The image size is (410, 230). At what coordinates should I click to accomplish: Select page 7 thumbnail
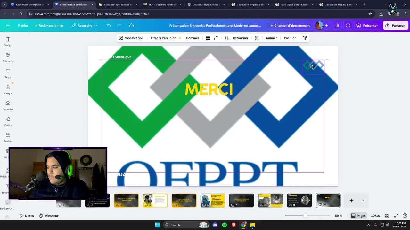tap(242, 200)
